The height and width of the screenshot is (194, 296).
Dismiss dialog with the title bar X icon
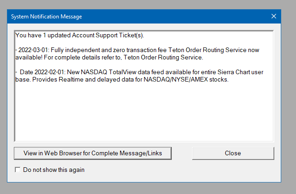(274, 16)
